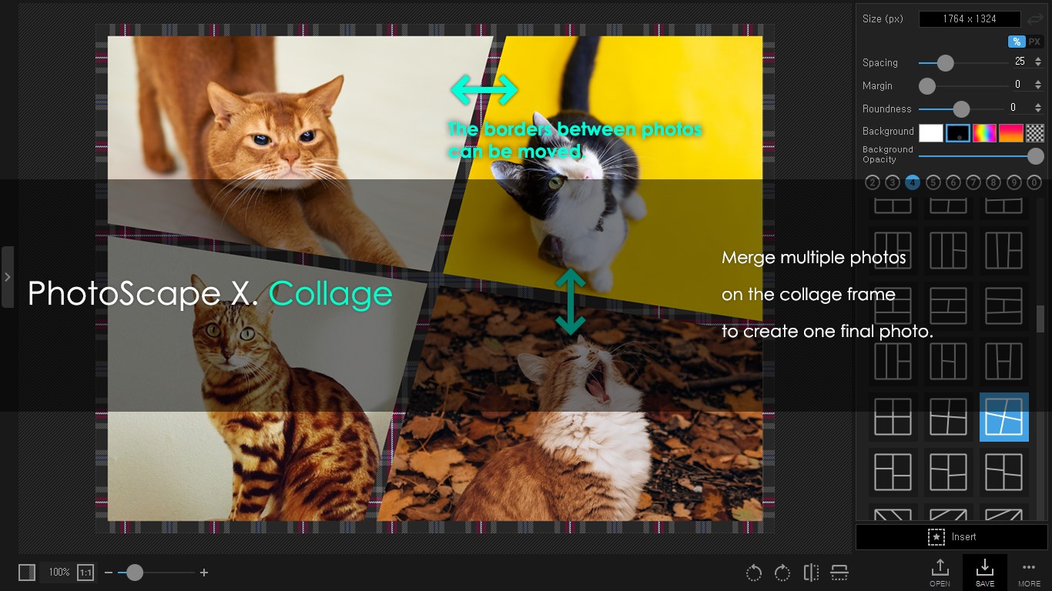The image size is (1052, 591).
Task: Show layouts for 9 photos
Action: pos(1014,182)
